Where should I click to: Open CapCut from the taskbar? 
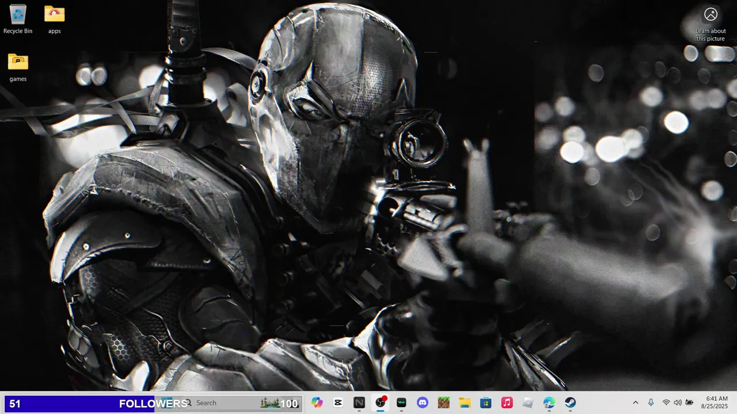tap(338, 402)
